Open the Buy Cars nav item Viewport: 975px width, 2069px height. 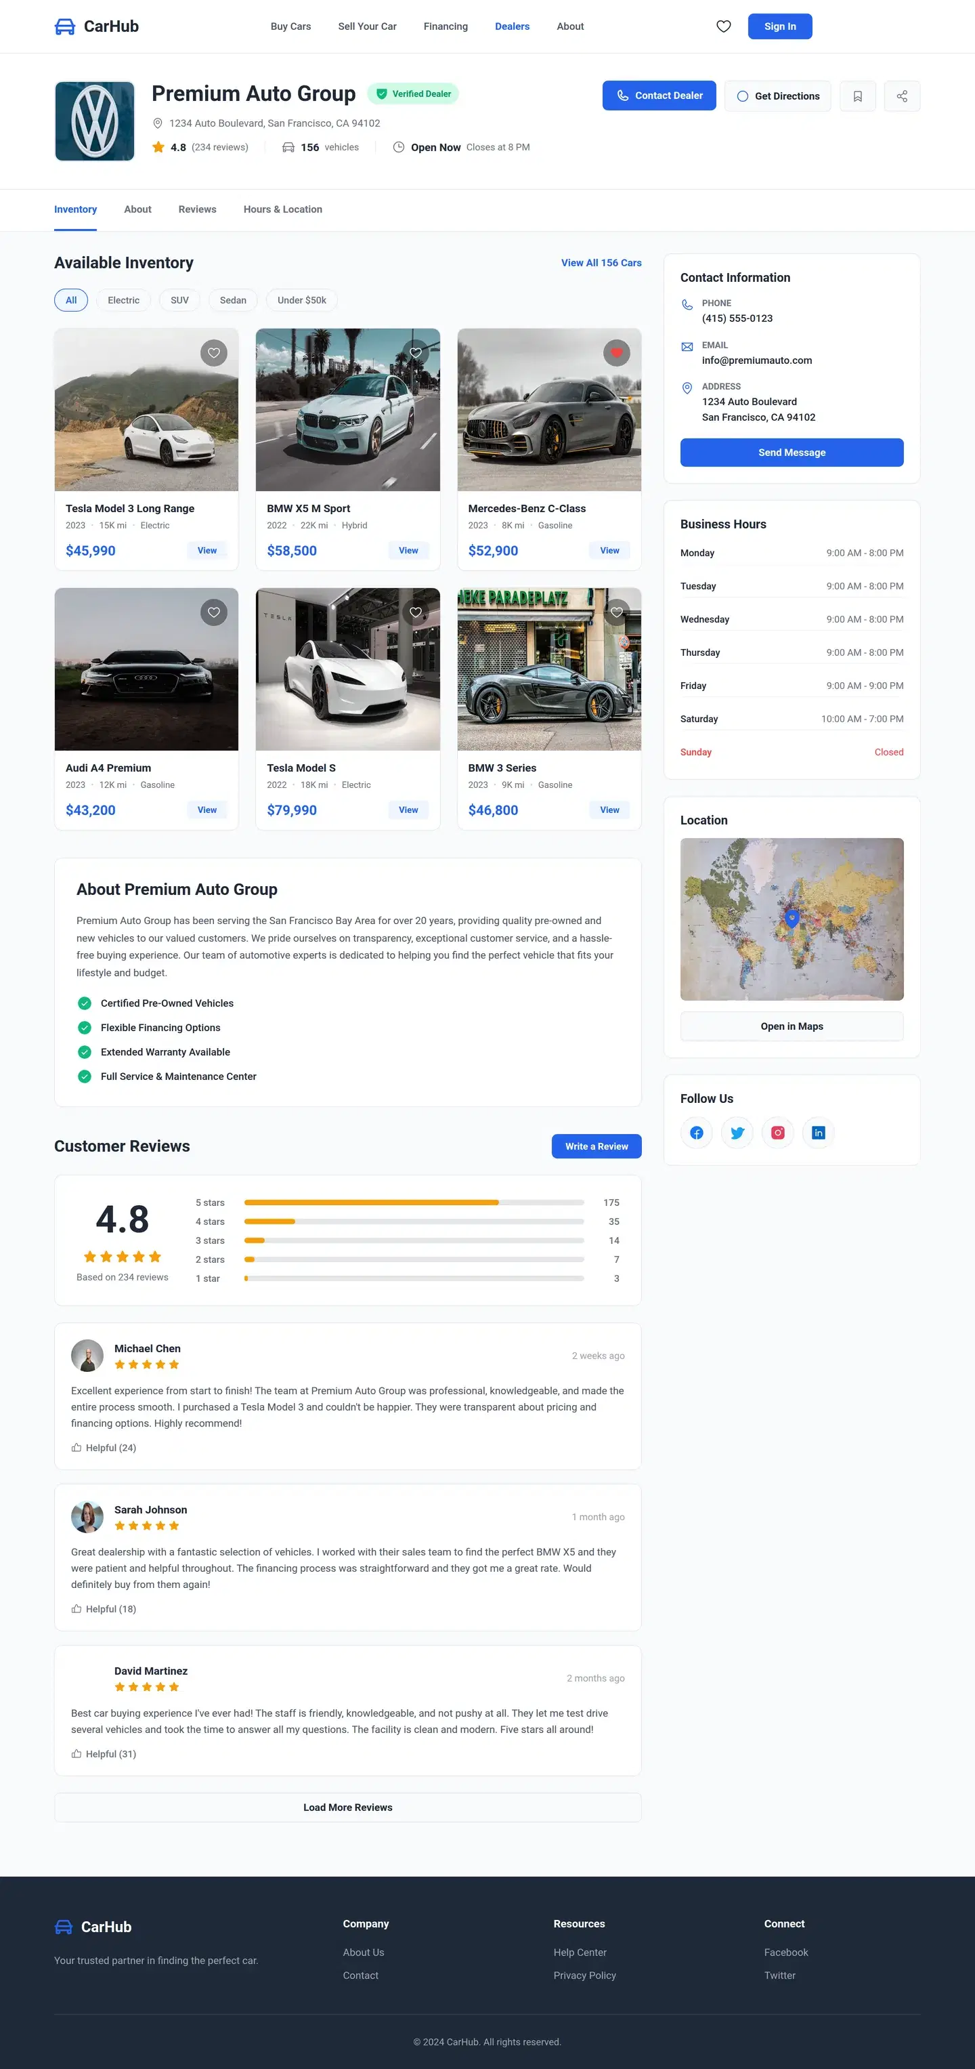click(x=290, y=26)
